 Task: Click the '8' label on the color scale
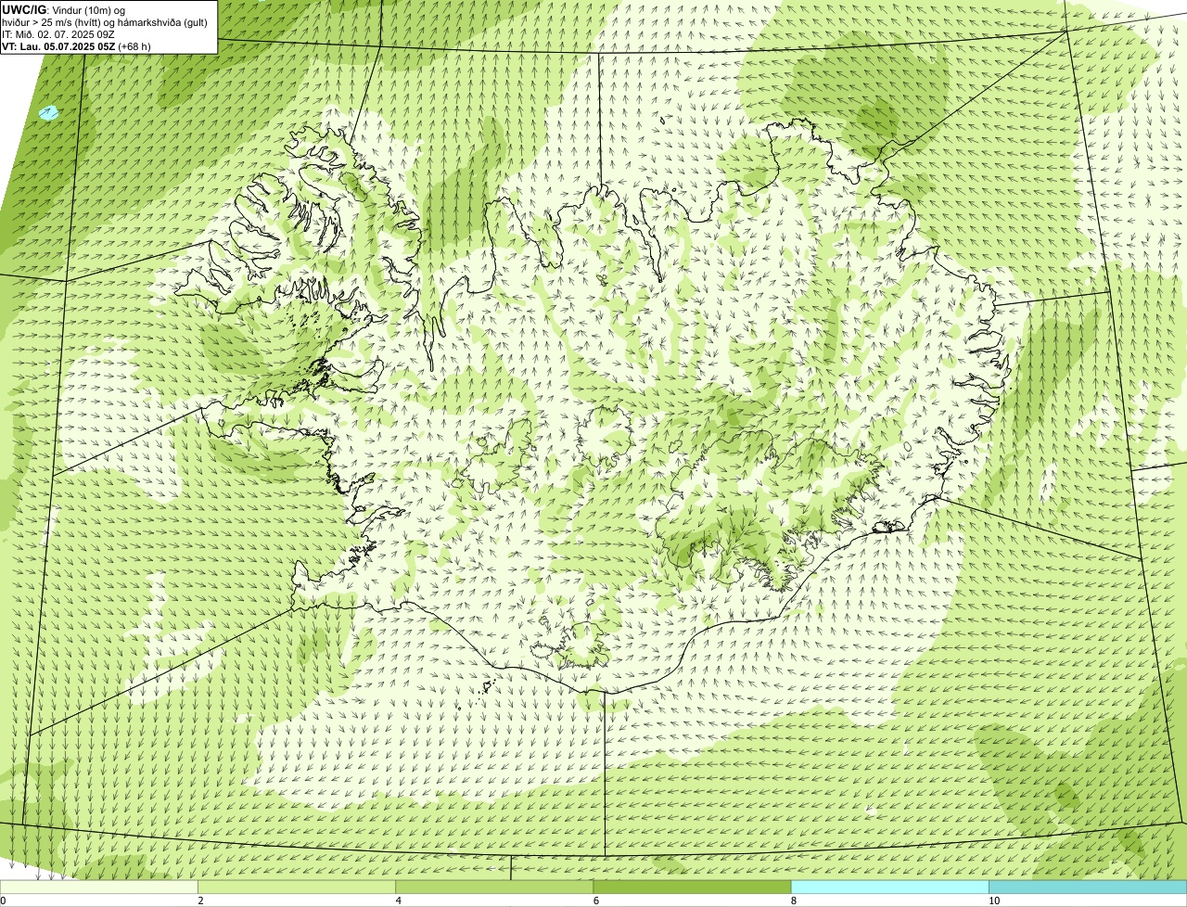[x=793, y=901]
